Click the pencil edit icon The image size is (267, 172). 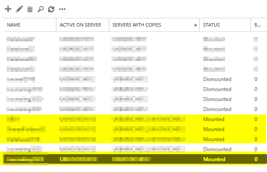pyautogui.click(x=19, y=9)
